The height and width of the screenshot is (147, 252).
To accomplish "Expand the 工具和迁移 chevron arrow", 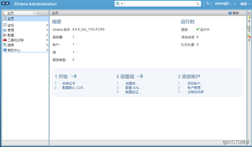I will point(47,40).
